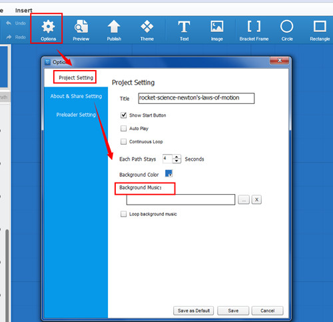Enable the Continuous Loop checkbox
The height and width of the screenshot is (322, 333).
[x=123, y=141]
